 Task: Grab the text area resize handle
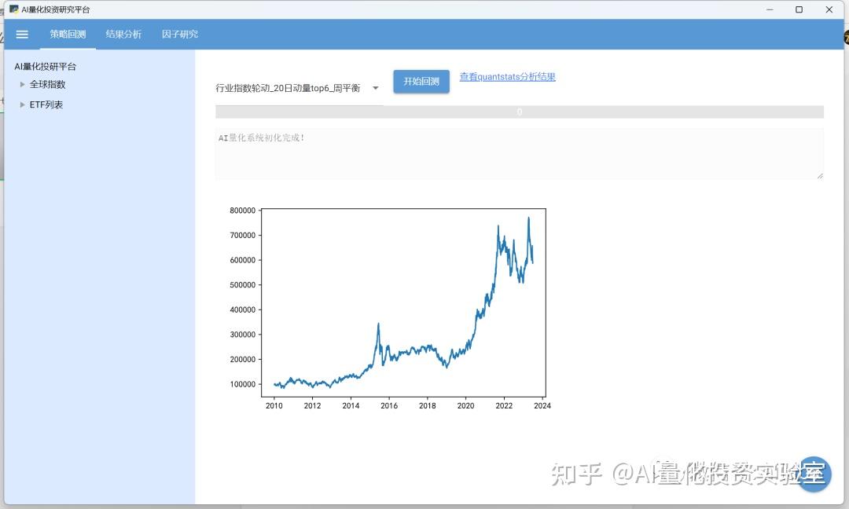[x=820, y=175]
